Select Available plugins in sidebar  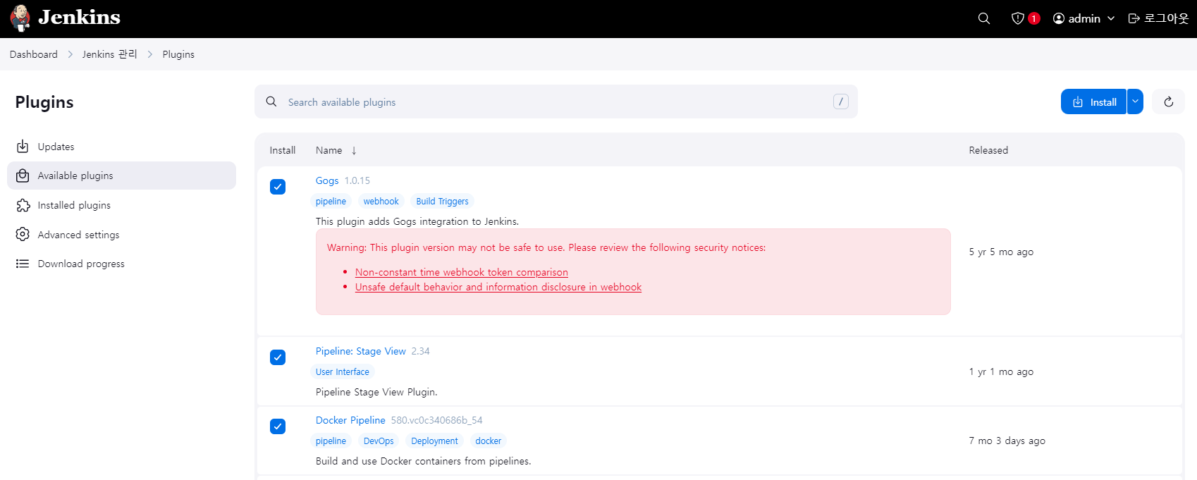[x=121, y=176]
